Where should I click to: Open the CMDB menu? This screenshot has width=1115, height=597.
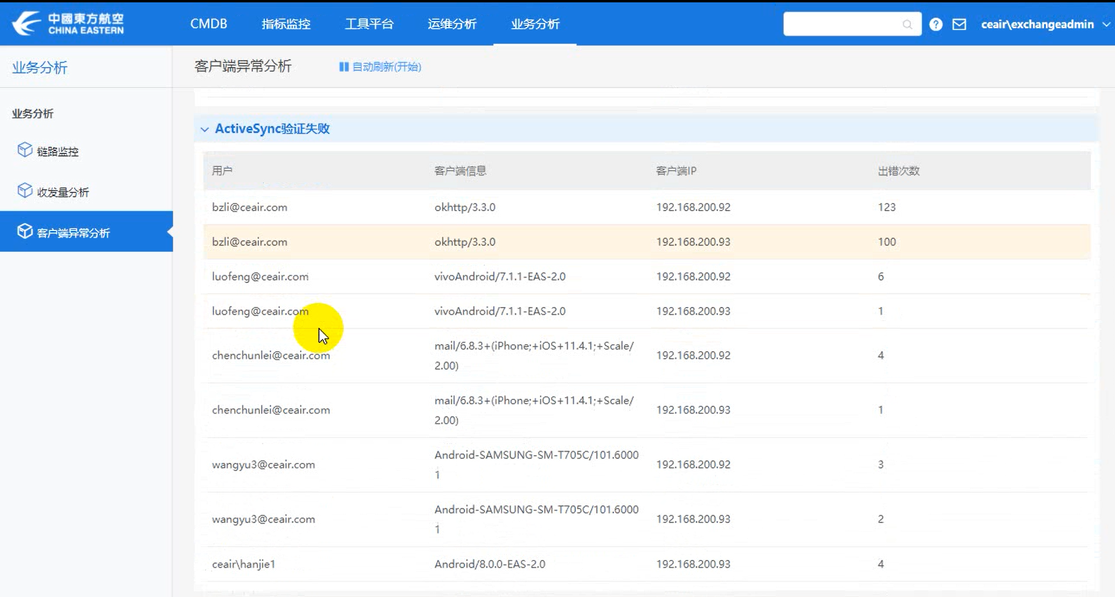point(209,24)
